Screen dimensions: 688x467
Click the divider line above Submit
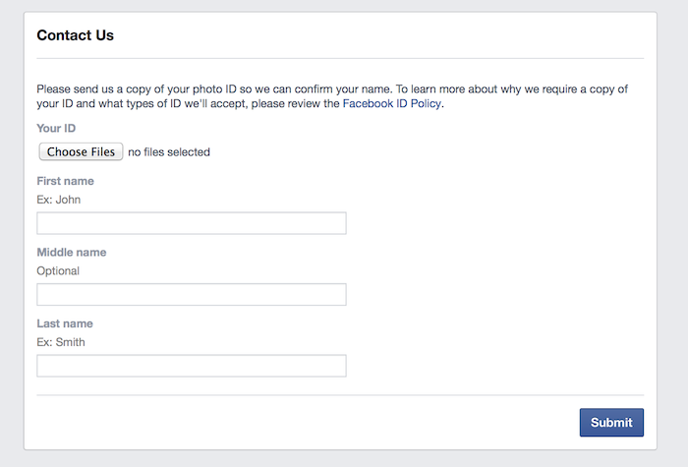340,395
